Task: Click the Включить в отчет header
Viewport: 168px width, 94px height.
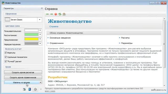Action: [13, 49]
